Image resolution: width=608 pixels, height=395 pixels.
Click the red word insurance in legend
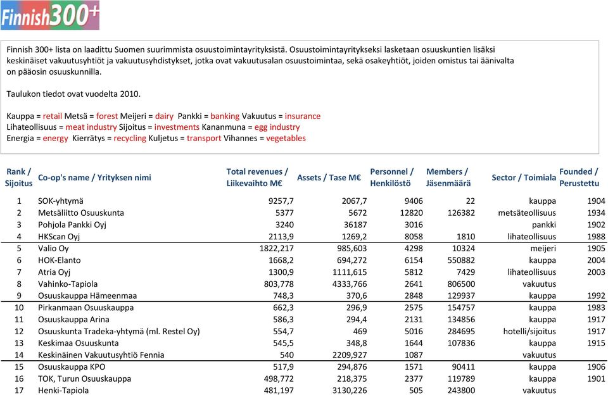click(x=303, y=116)
